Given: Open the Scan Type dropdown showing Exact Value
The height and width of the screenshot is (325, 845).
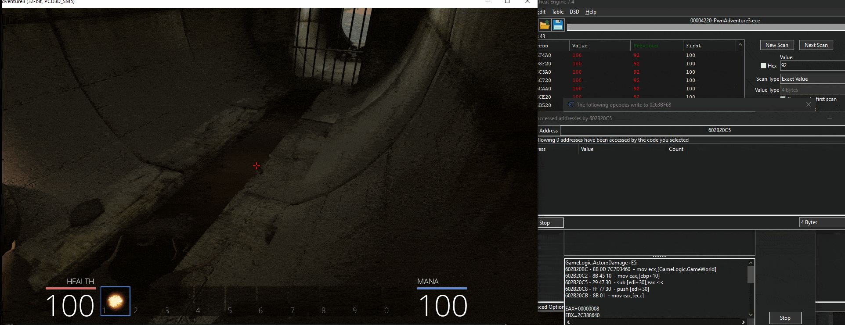Looking at the screenshot, I should [812, 79].
